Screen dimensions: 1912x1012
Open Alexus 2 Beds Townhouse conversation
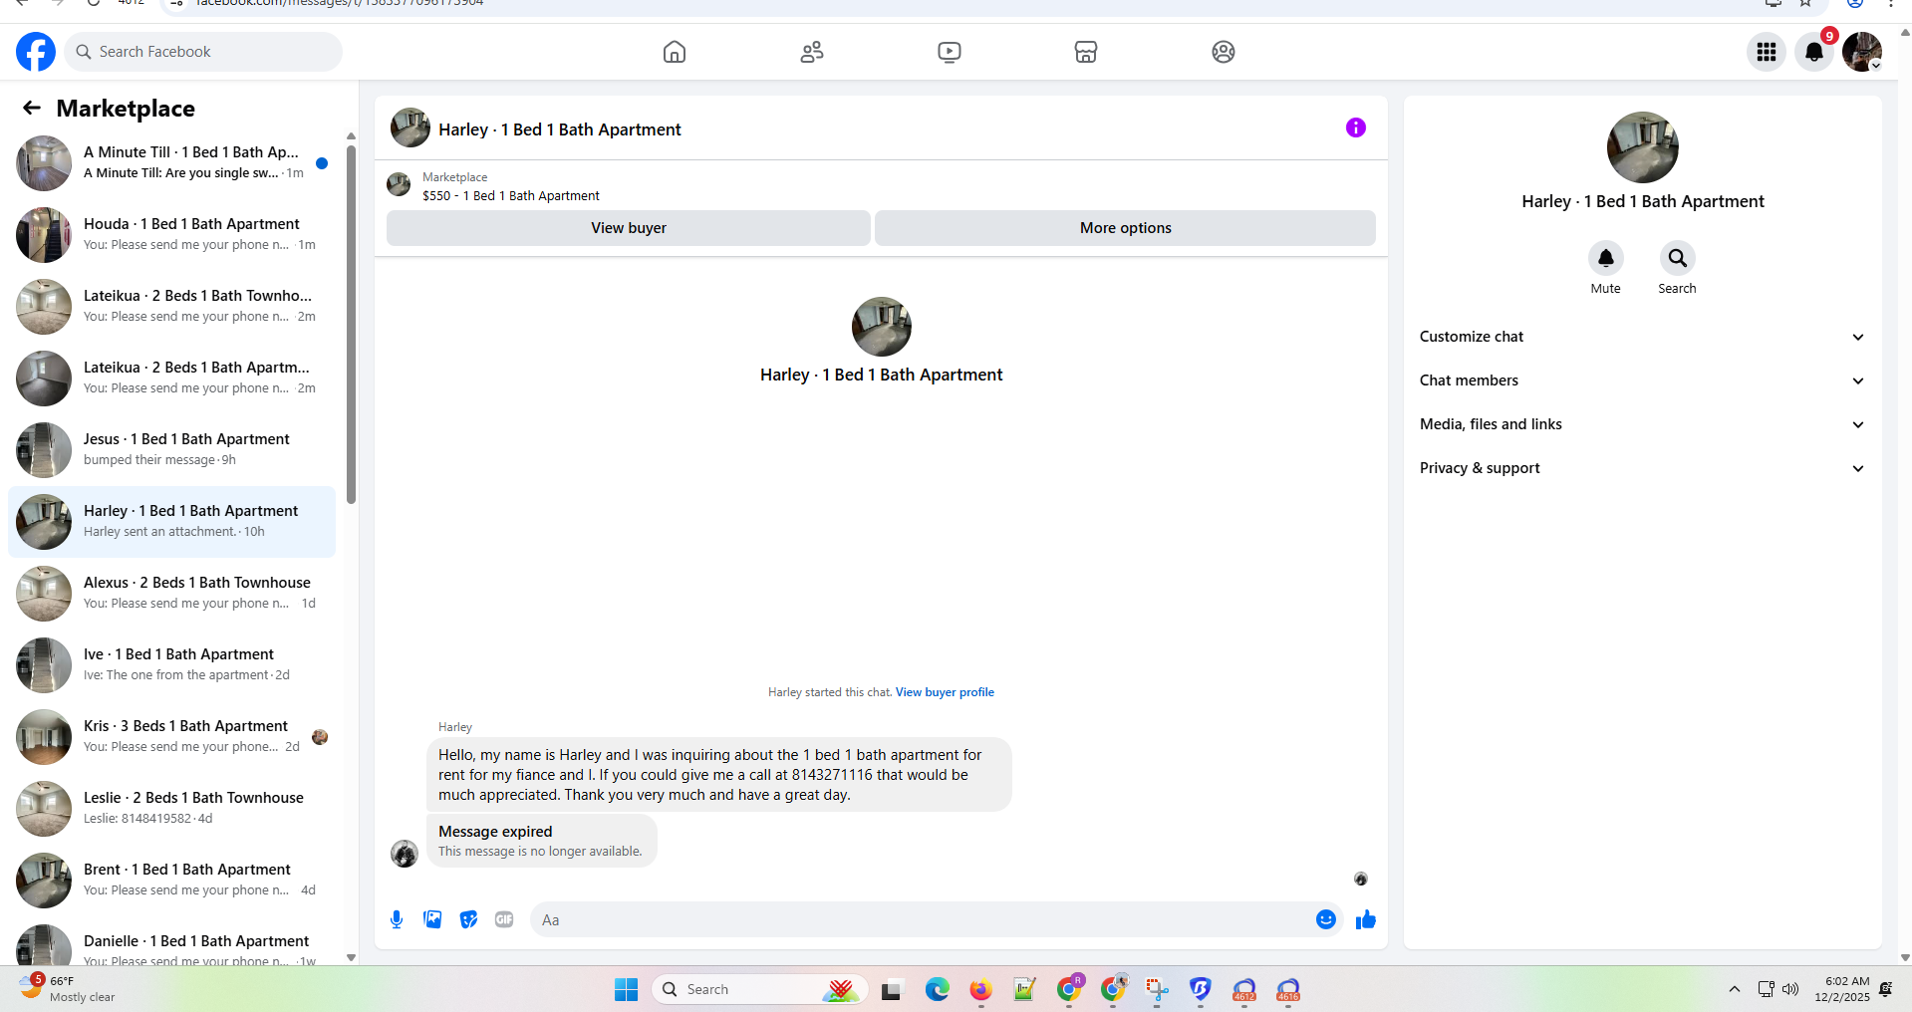click(x=172, y=594)
